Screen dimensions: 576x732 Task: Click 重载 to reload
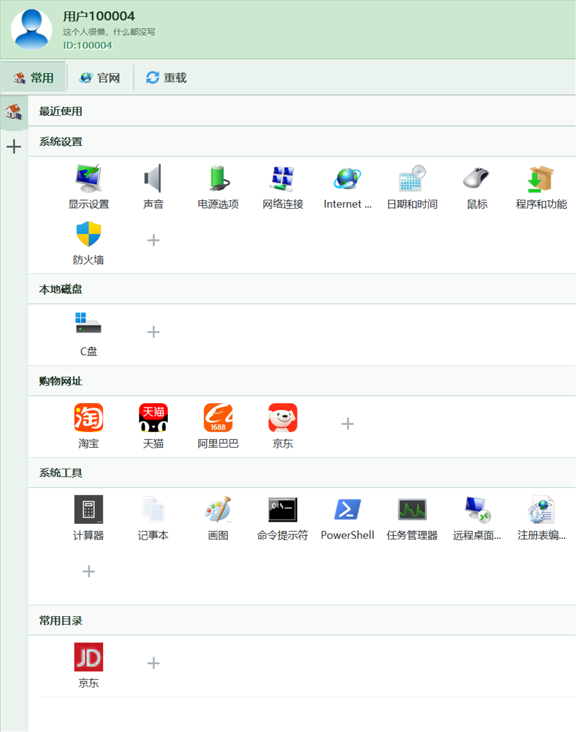pos(166,78)
